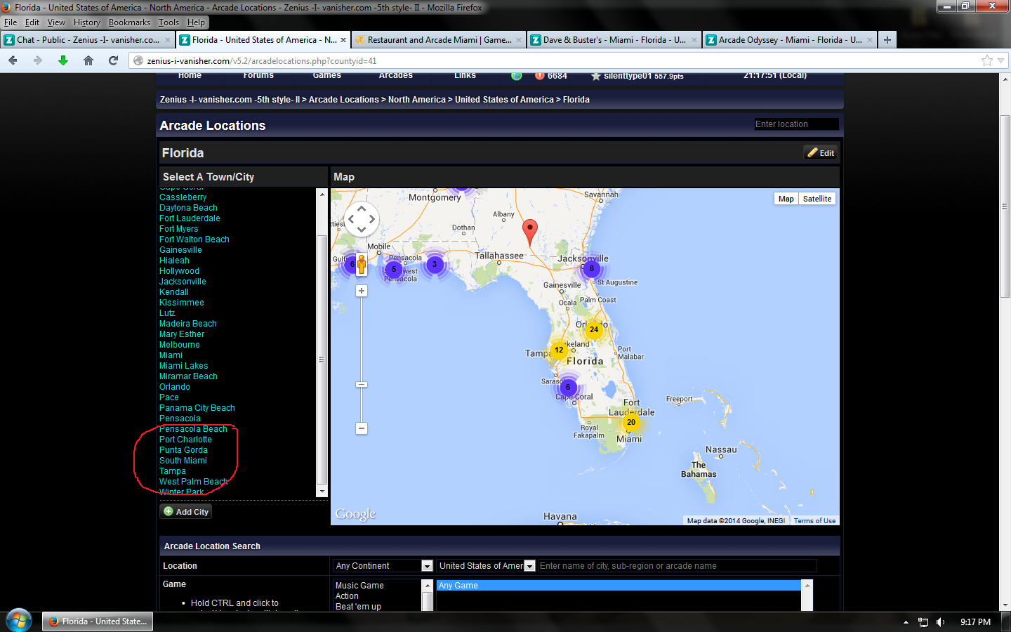Click the Edit button for Florida
This screenshot has width=1011, height=632.
821,152
